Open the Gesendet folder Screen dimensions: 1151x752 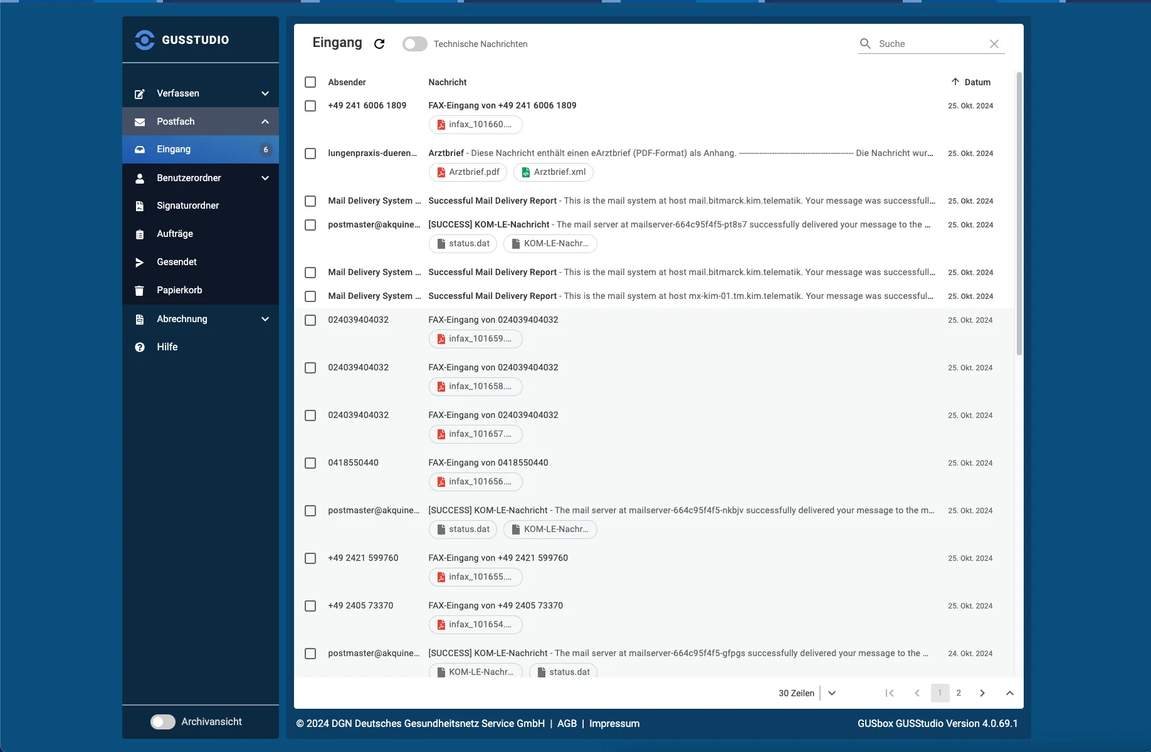click(x=177, y=262)
